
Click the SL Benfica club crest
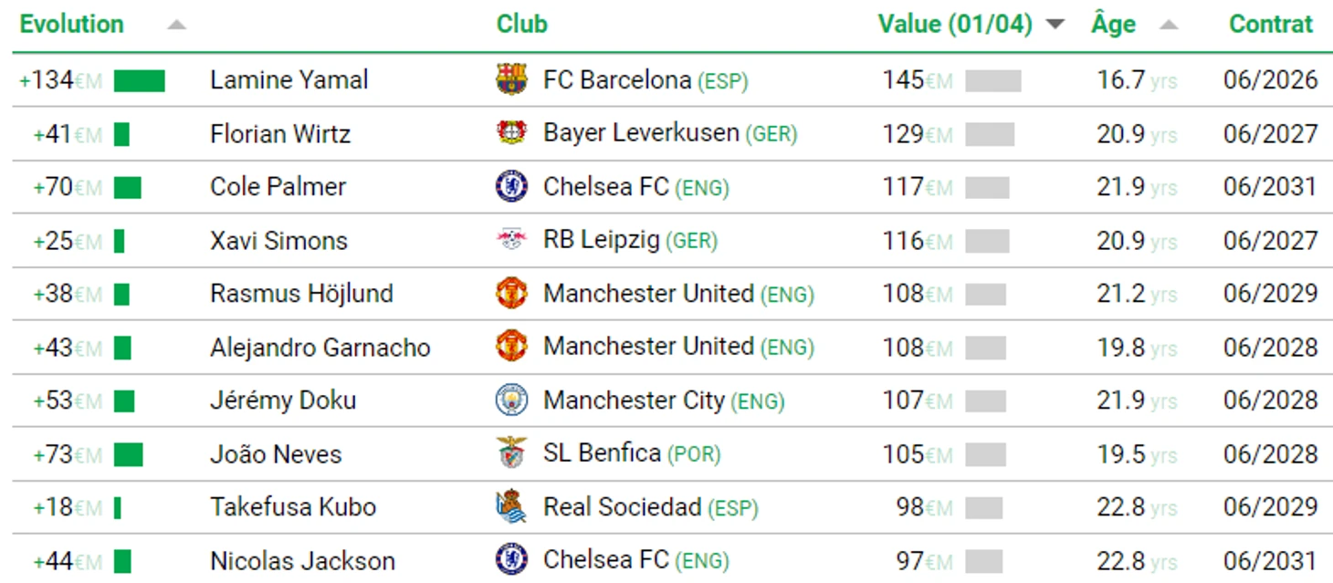pos(511,453)
